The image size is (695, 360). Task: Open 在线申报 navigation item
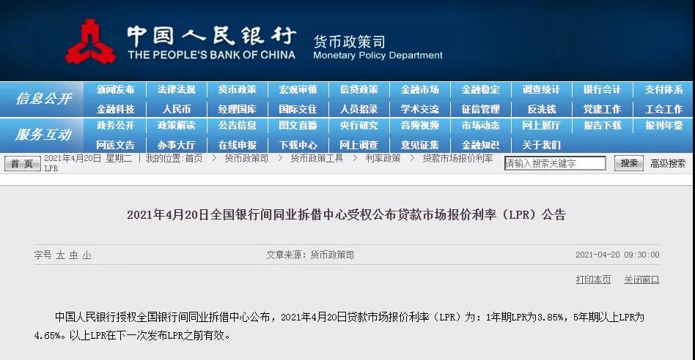(237, 145)
